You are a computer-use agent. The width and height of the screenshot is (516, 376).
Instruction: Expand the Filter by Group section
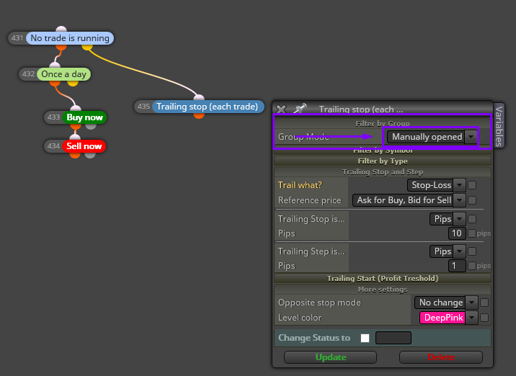[383, 123]
